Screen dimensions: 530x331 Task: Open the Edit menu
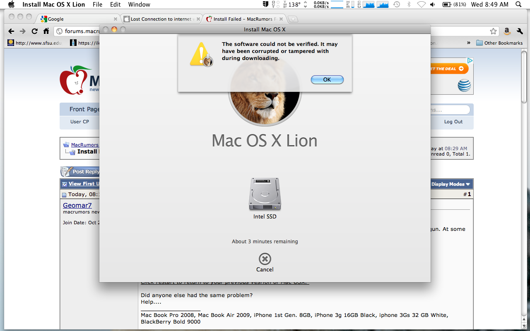pos(116,5)
